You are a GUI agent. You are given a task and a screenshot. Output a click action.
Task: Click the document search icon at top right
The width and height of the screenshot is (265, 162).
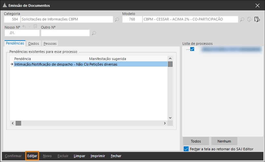pyautogui.click(x=257, y=19)
